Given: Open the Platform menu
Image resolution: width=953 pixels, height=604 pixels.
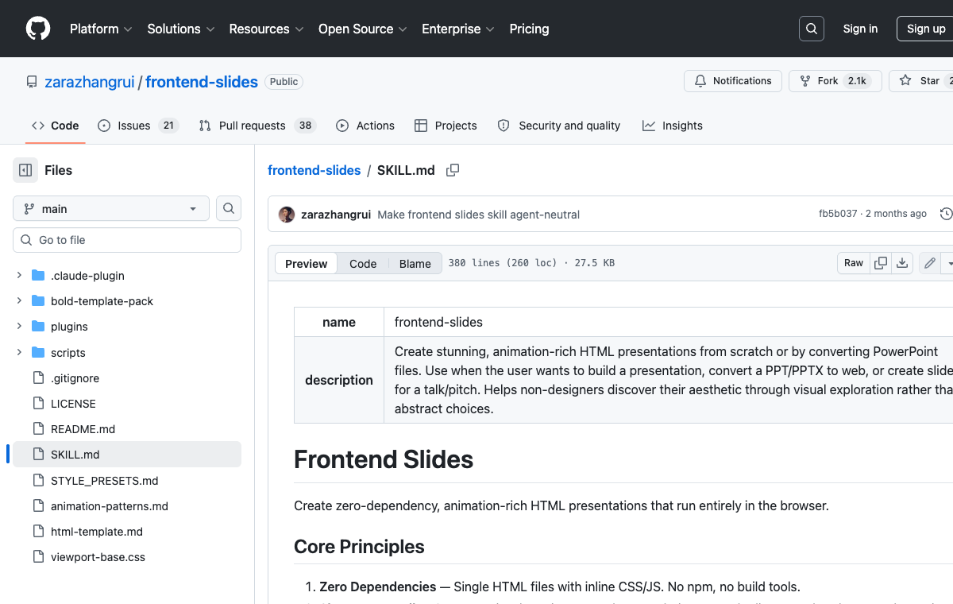Looking at the screenshot, I should pos(101,29).
